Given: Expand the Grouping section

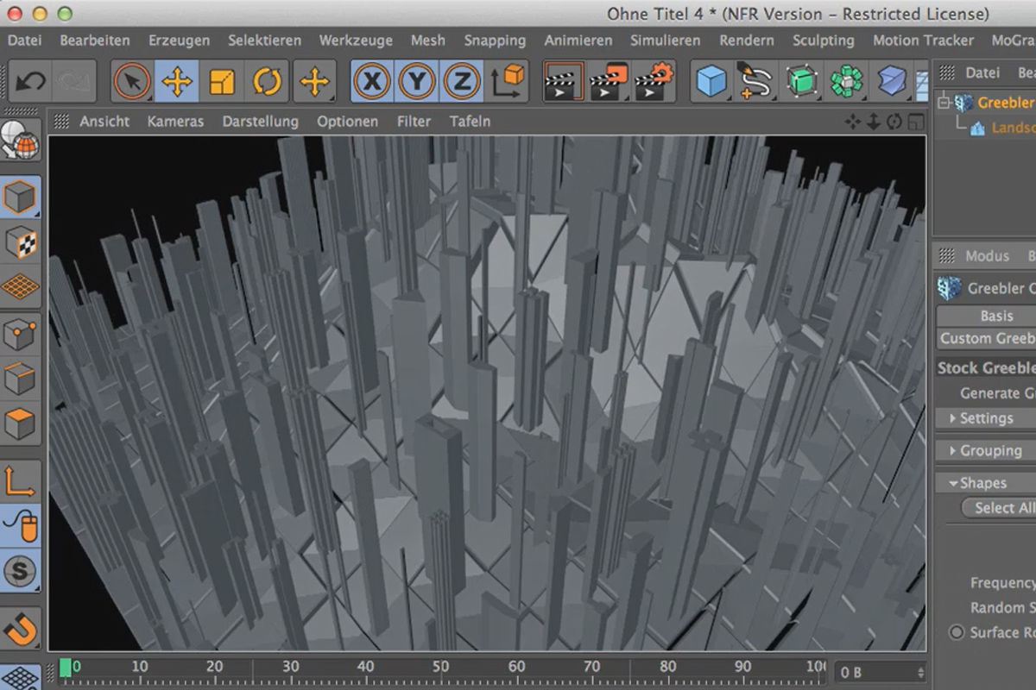Looking at the screenshot, I should [986, 450].
